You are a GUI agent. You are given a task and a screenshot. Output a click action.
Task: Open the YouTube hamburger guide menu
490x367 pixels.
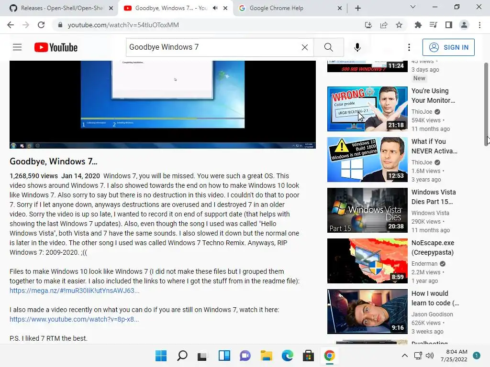[17, 47]
